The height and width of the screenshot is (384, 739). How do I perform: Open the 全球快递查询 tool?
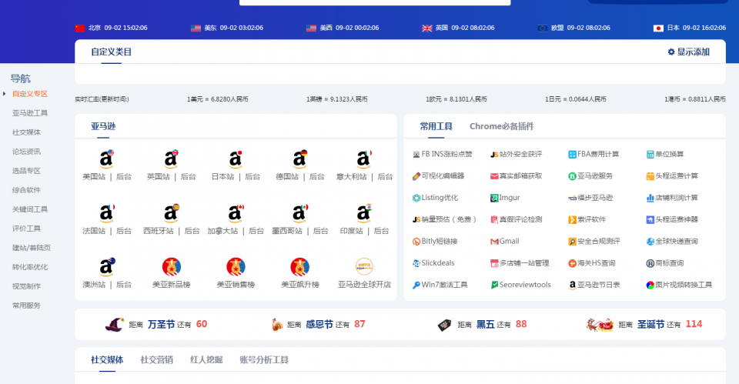pyautogui.click(x=671, y=241)
